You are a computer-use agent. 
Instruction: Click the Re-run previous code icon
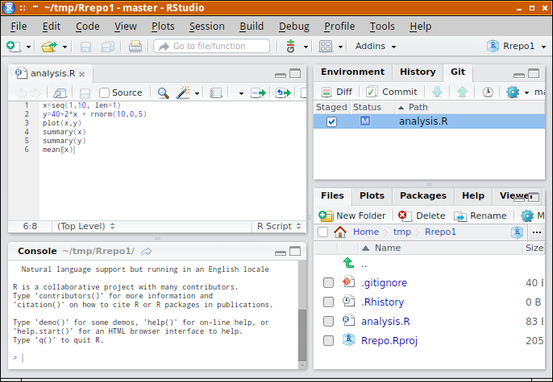point(283,92)
